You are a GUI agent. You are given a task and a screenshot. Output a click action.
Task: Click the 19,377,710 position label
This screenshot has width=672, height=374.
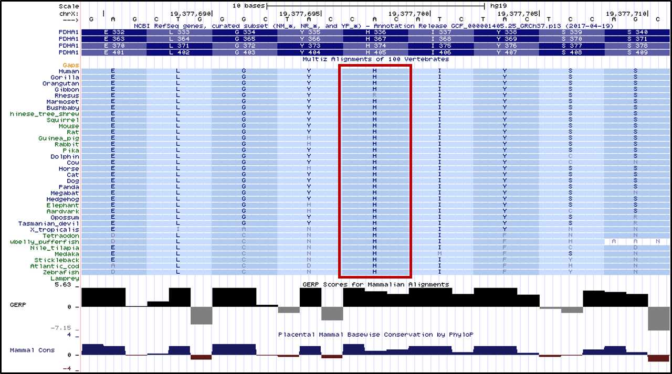(627, 13)
